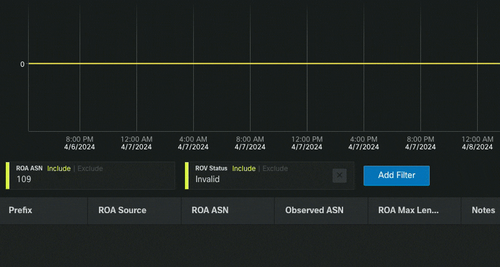The width and height of the screenshot is (500, 267).
Task: Select the 12:00 AM 4/8/2024 time marker
Action: coord(477,143)
